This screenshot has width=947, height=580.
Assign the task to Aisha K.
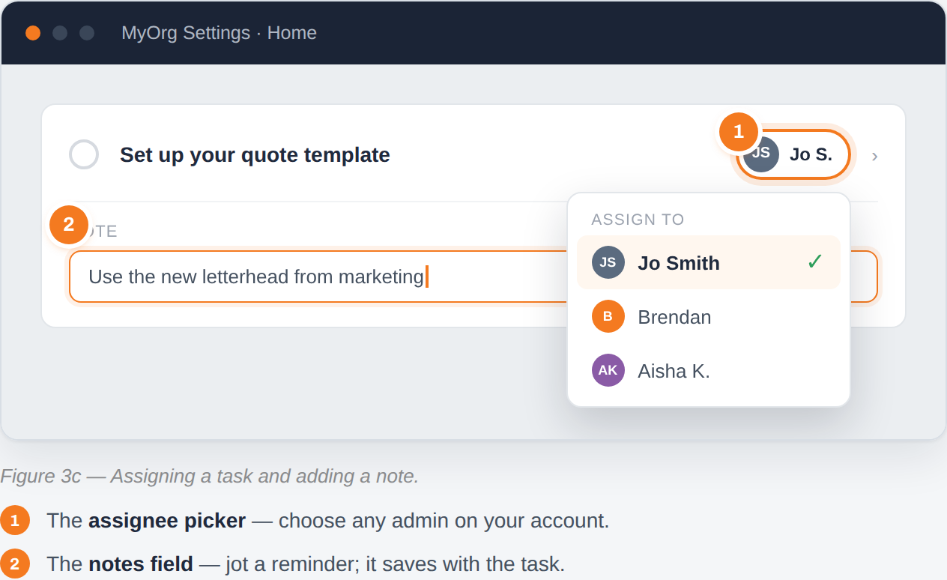pos(708,370)
